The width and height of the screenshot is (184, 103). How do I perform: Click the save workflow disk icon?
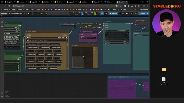pyautogui.click(x=28, y=13)
